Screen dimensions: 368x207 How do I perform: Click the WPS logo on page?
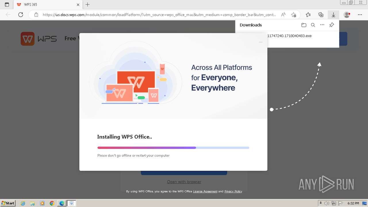point(39,39)
